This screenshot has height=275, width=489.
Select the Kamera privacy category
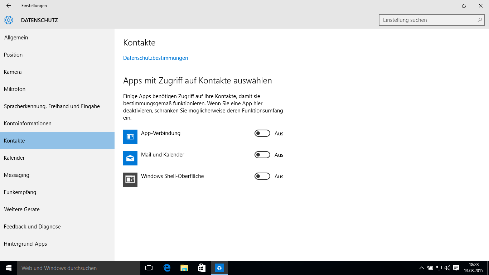tap(13, 72)
